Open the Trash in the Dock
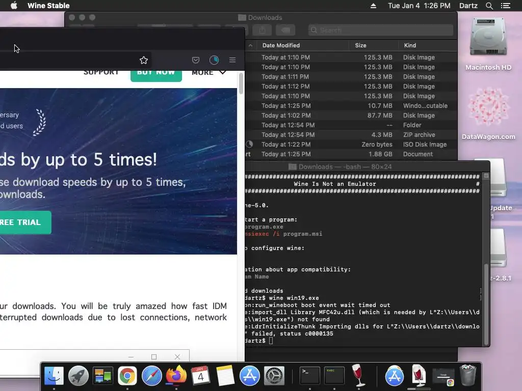Image resolution: width=522 pixels, height=391 pixels. (468, 376)
